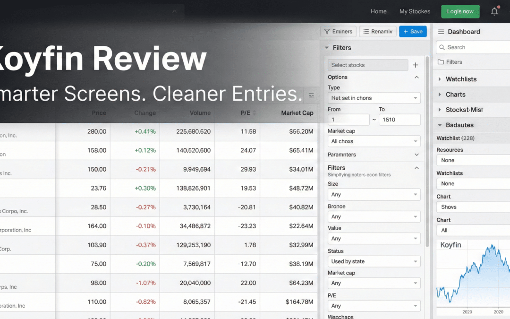Click the volume cell 129,253,190
The height and width of the screenshot is (319, 510).
point(193,245)
